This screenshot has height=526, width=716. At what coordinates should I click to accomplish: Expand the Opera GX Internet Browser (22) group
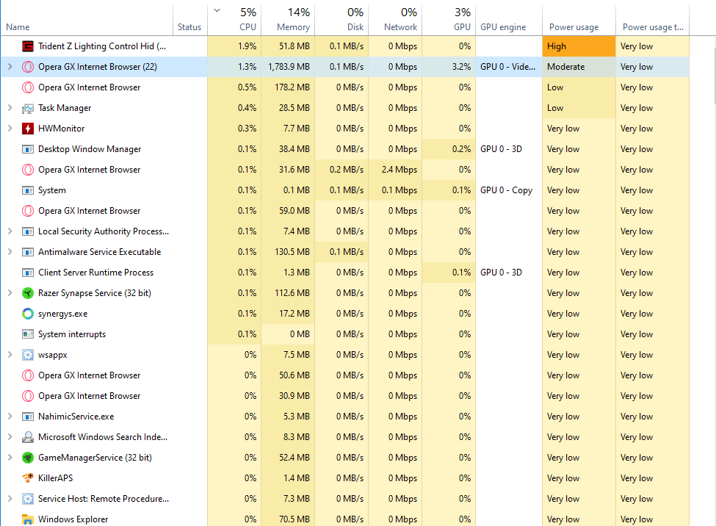pos(10,67)
